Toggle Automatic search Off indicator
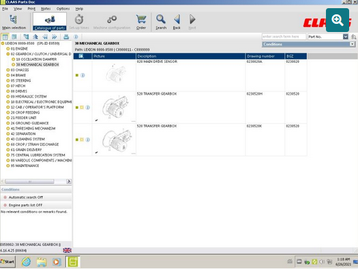The width and height of the screenshot is (358, 269). pyautogui.click(x=5, y=197)
